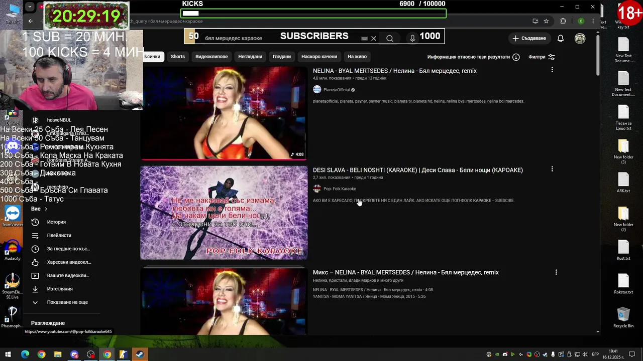Image resolution: width=643 pixels, height=361 pixels.
Task: Open YouTube notifications bell
Action: point(561,39)
